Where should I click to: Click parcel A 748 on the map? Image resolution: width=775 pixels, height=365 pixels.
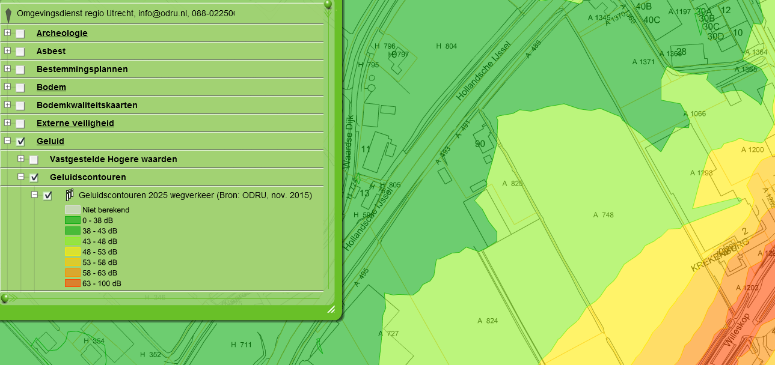[603, 215]
